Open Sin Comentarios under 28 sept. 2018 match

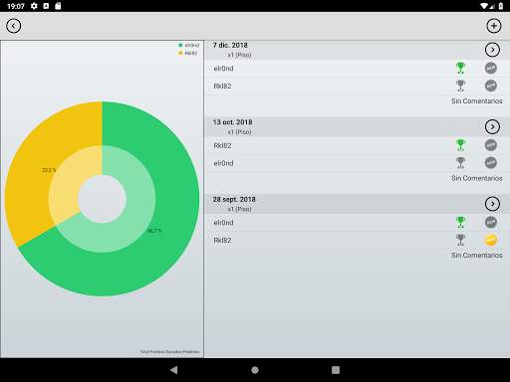tap(476, 255)
